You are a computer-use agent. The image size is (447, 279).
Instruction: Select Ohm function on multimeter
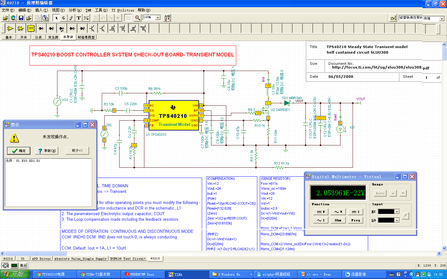coord(338,220)
